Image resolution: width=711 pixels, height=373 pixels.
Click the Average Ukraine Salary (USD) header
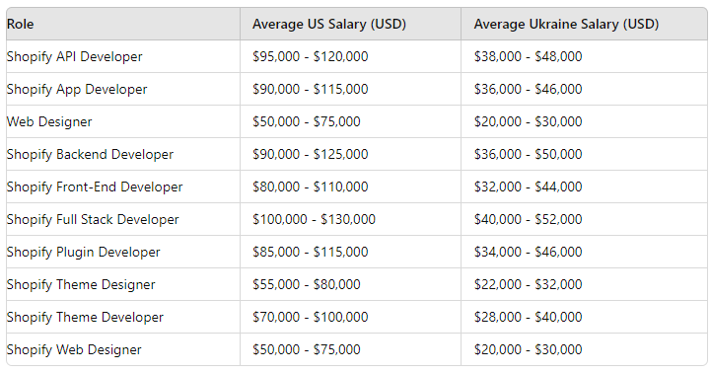point(584,24)
